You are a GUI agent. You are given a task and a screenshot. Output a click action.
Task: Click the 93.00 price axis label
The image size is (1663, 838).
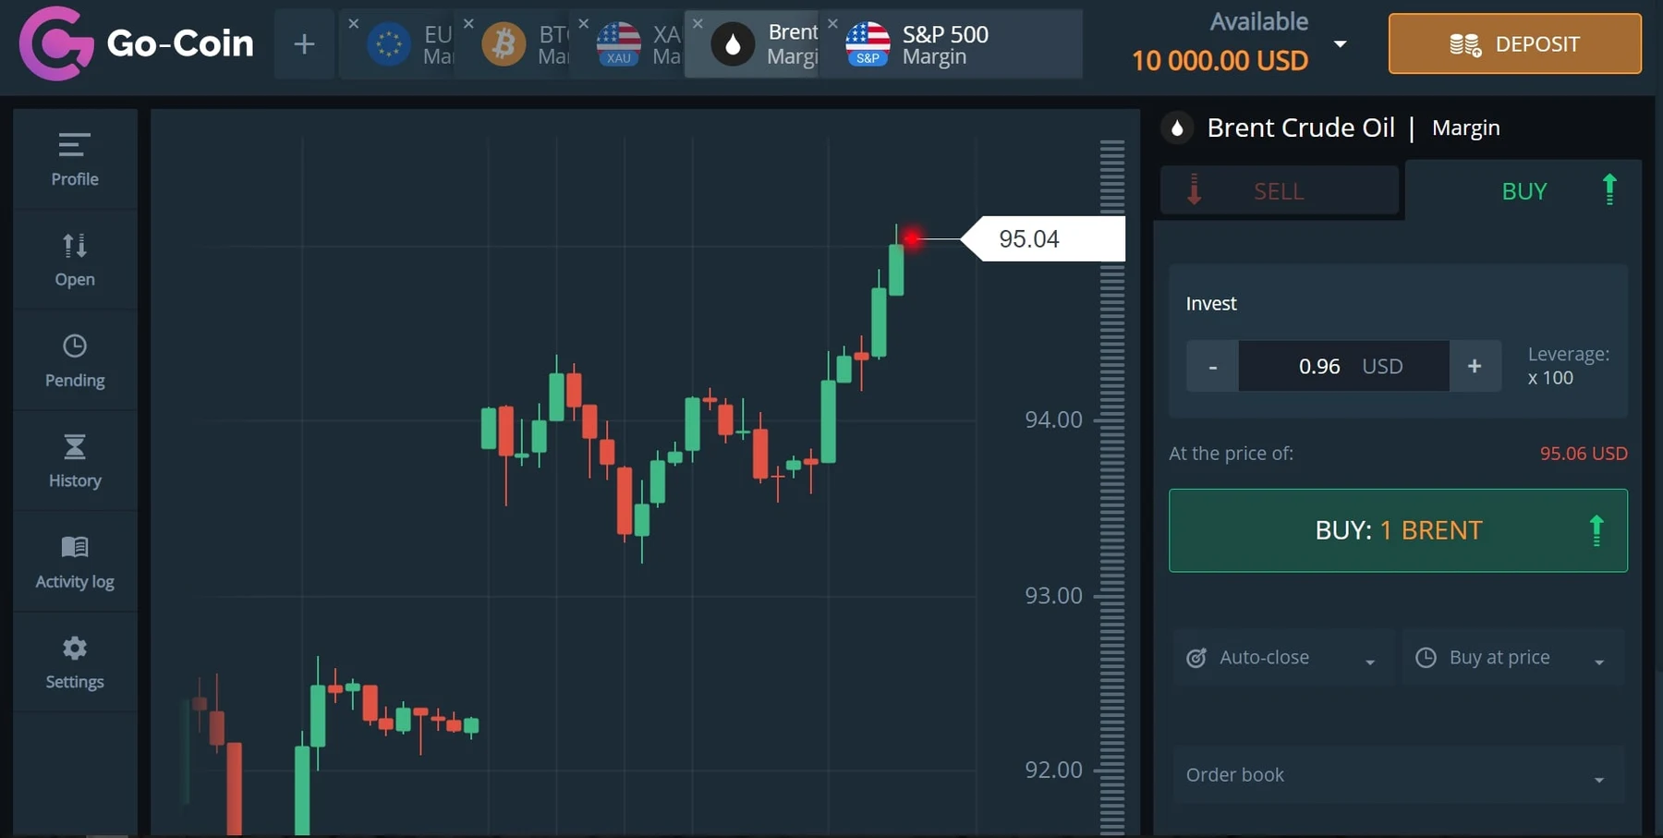tap(1053, 595)
